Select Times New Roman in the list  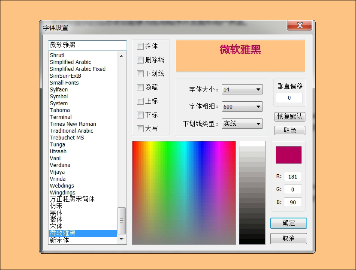pyautogui.click(x=72, y=124)
